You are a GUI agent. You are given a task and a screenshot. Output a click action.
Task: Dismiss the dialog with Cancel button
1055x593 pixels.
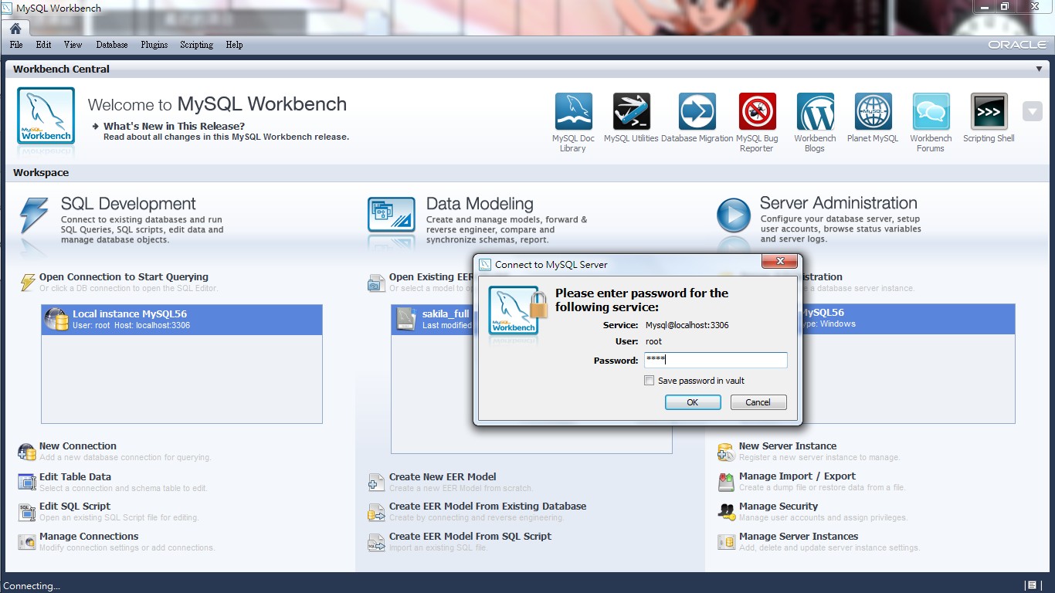tap(758, 402)
